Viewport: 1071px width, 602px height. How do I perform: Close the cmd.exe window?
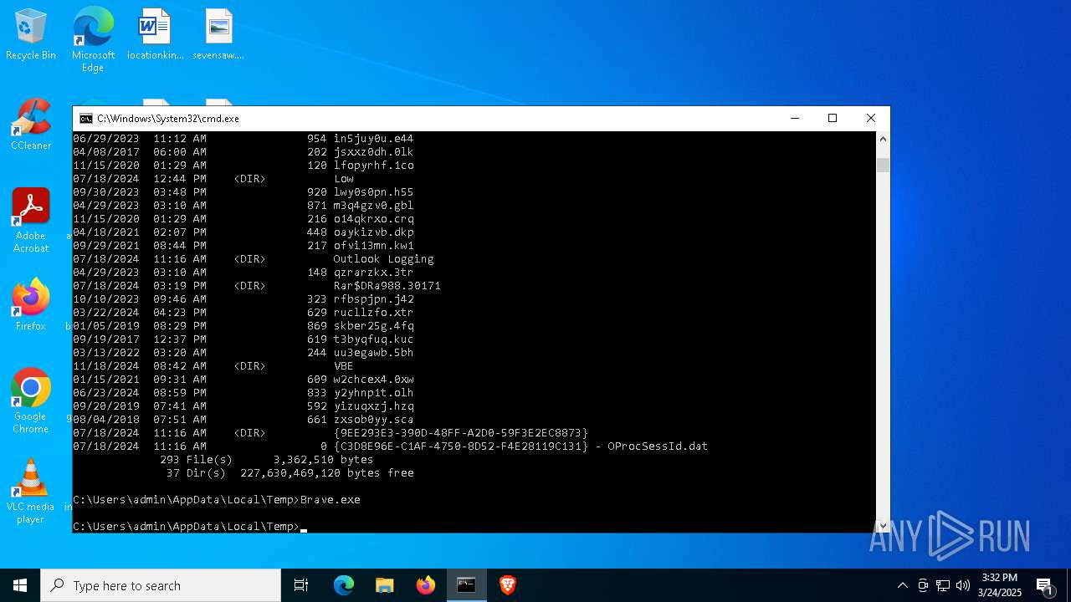click(x=871, y=119)
